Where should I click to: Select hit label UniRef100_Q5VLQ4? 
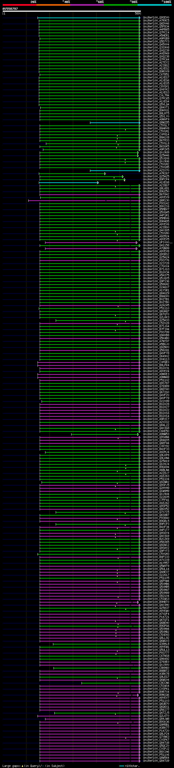[156, 104]
